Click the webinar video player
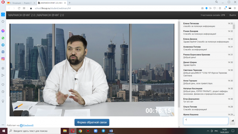Image resolution: width=238 pixels, height=134 pixels. pos(92,70)
